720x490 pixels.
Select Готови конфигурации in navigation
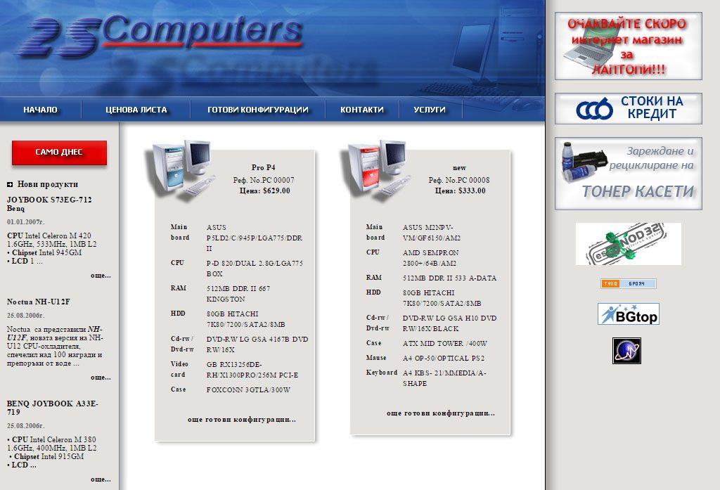click(x=258, y=110)
